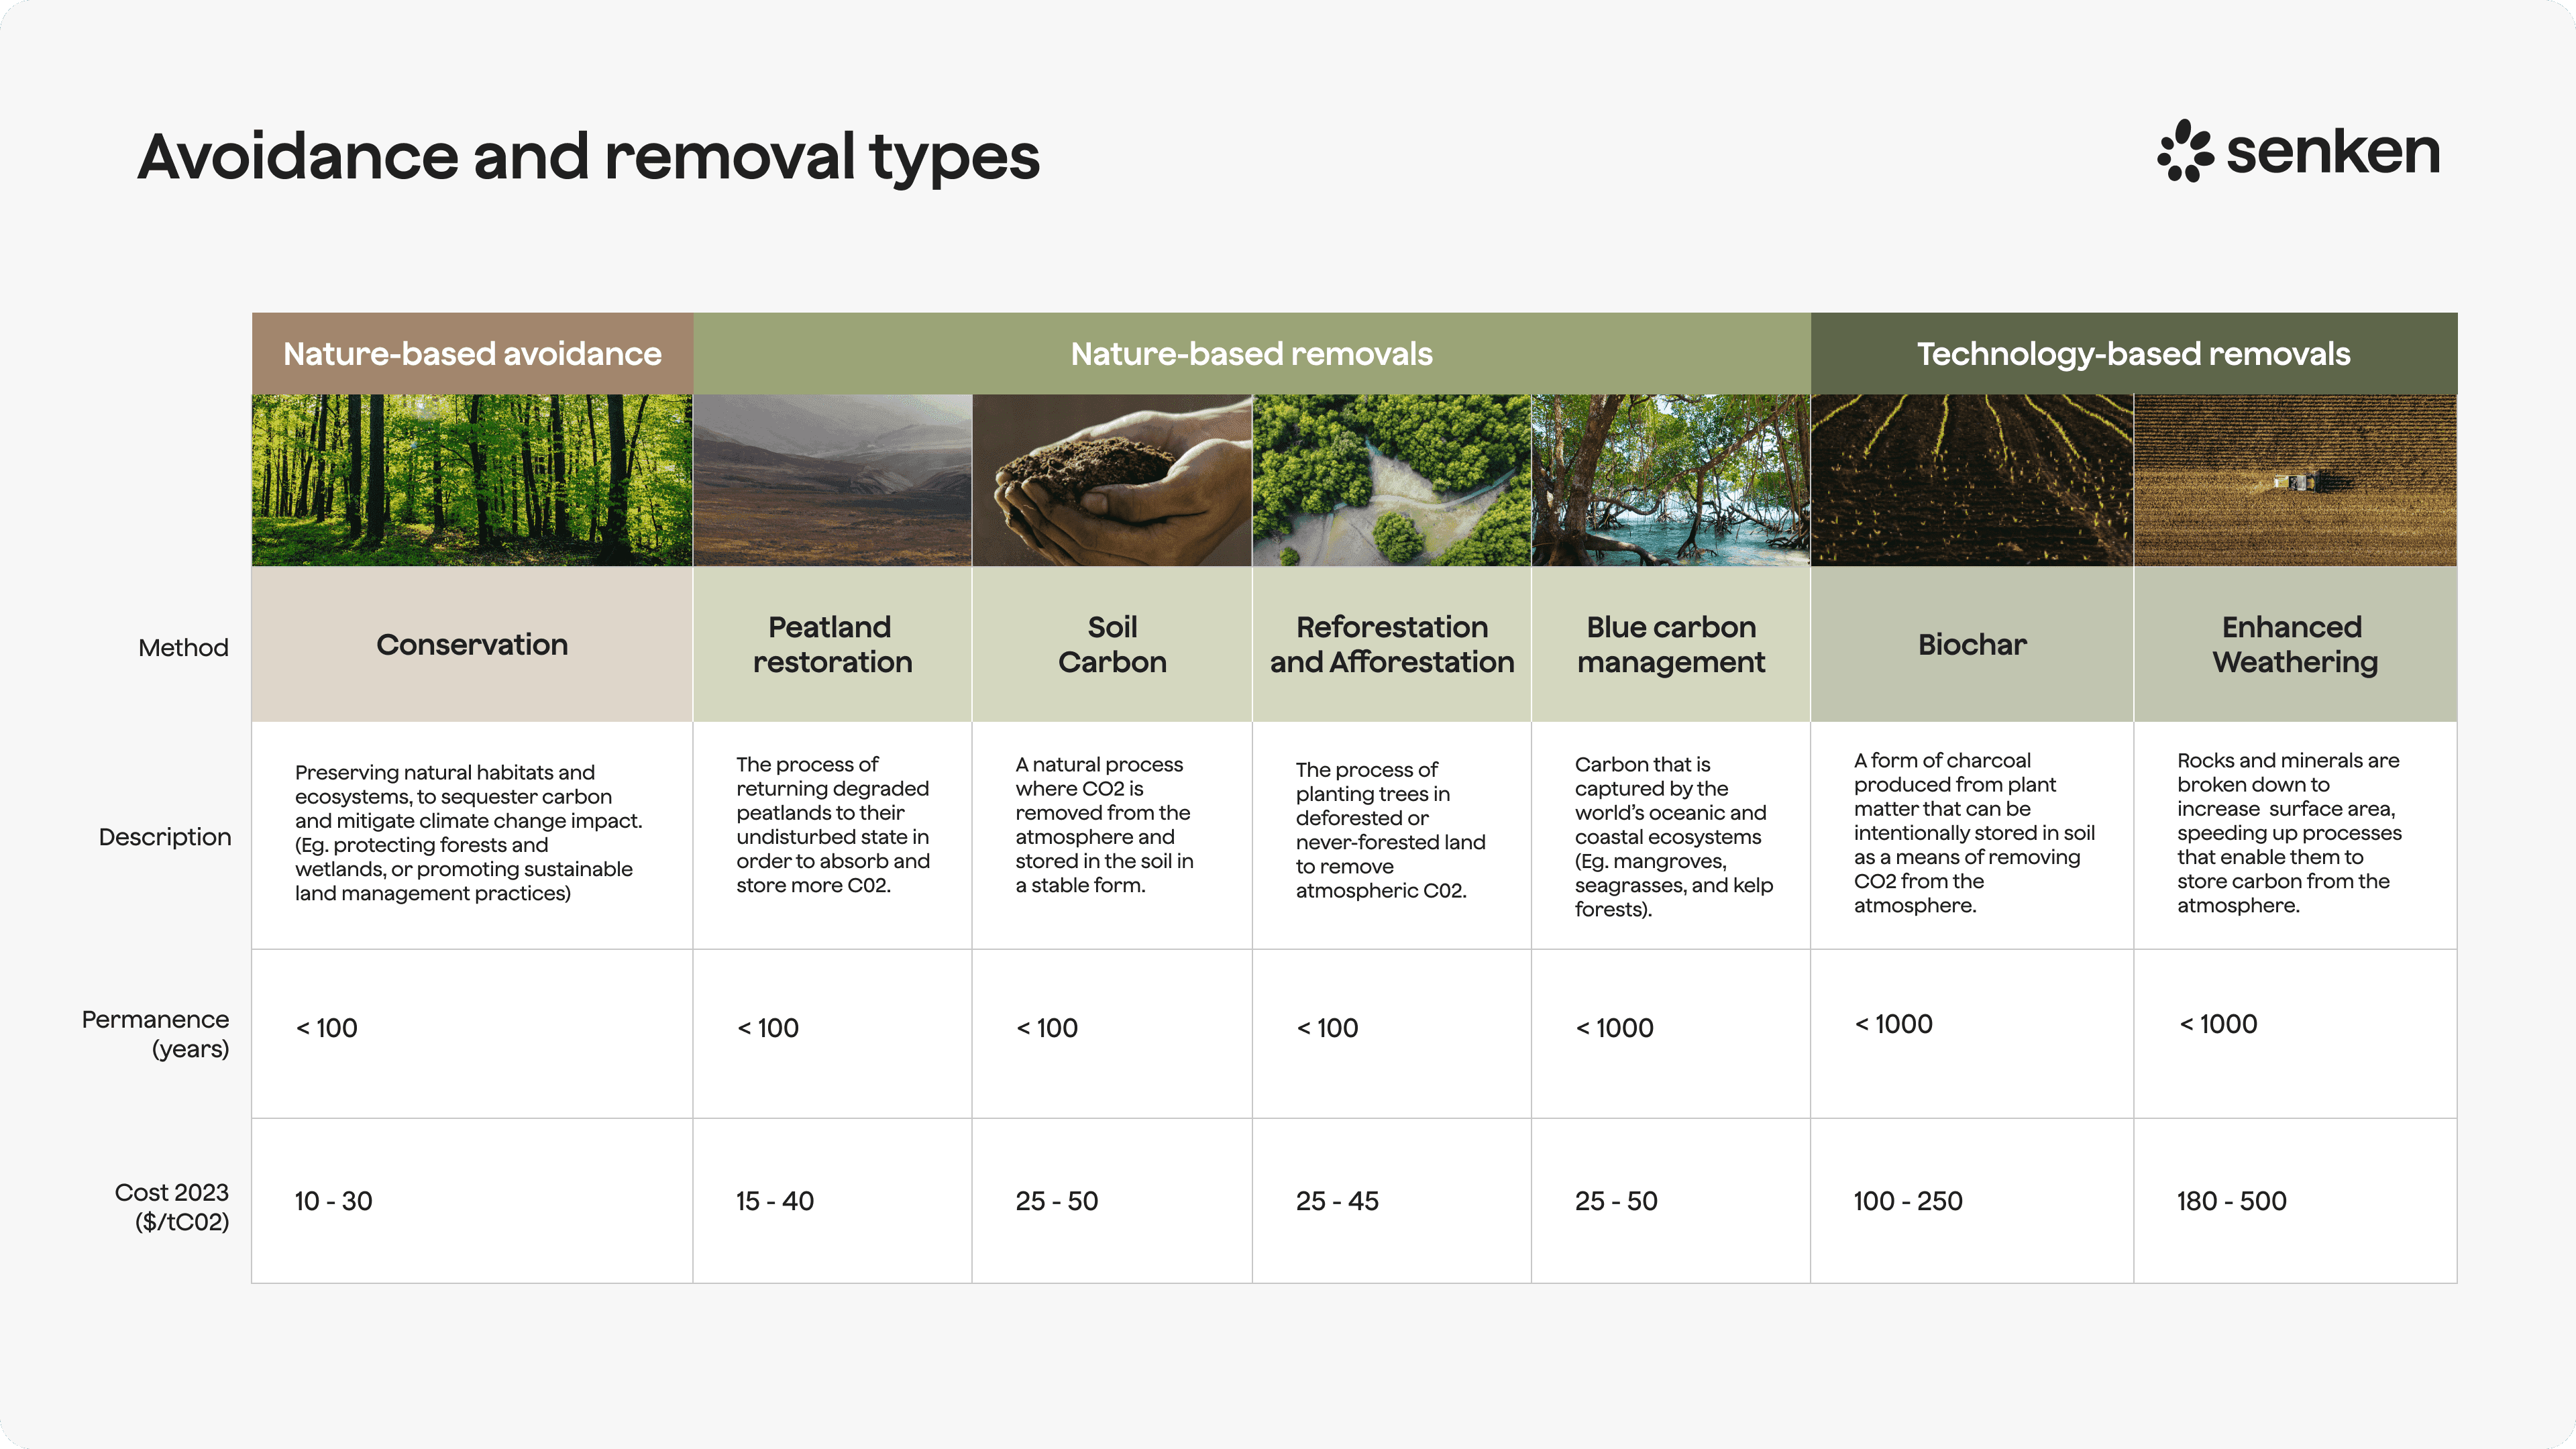Click the cost value 100 - 250
2576x1449 pixels.
coord(1908,1200)
